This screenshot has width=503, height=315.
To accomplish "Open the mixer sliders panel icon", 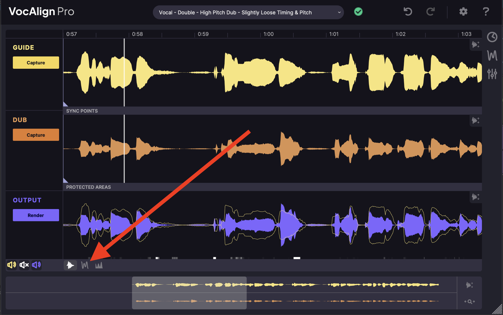I will coord(492,74).
